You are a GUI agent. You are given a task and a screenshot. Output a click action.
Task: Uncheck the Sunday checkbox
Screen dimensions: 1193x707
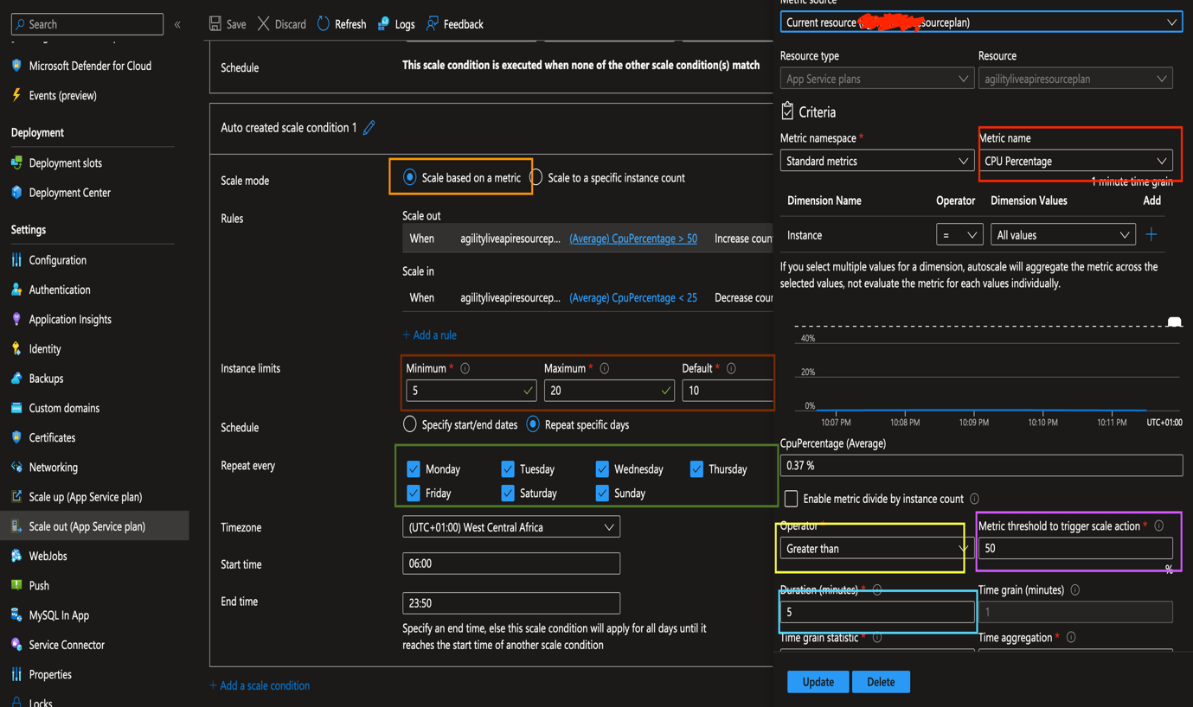(x=602, y=493)
